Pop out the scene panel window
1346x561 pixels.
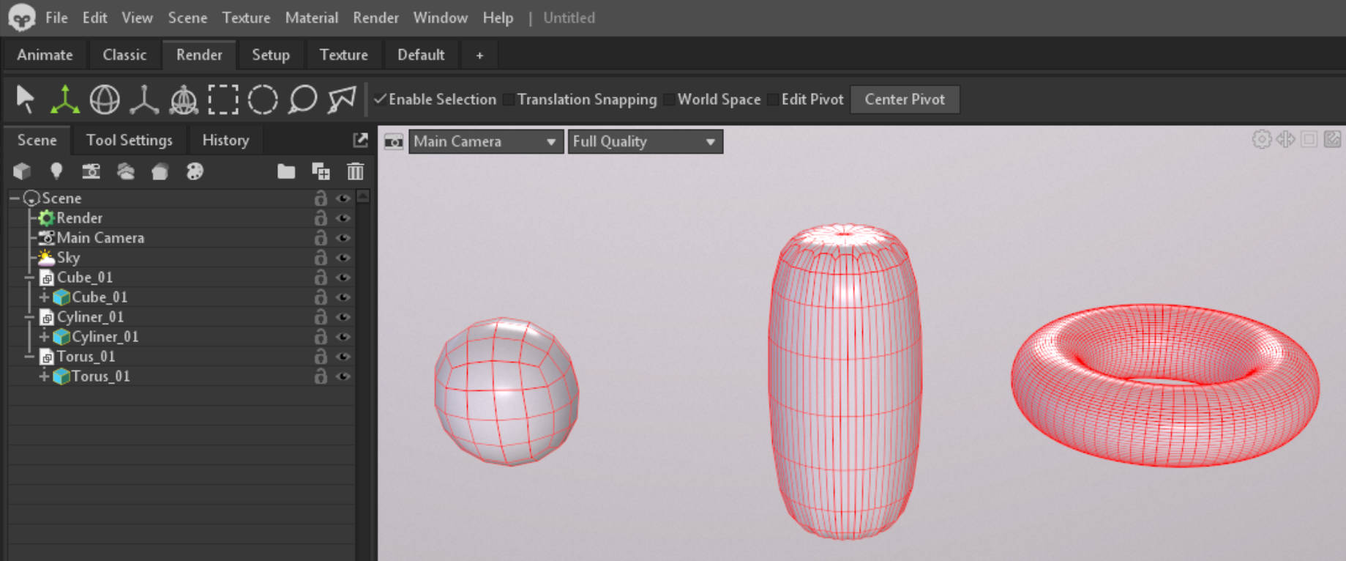(360, 140)
